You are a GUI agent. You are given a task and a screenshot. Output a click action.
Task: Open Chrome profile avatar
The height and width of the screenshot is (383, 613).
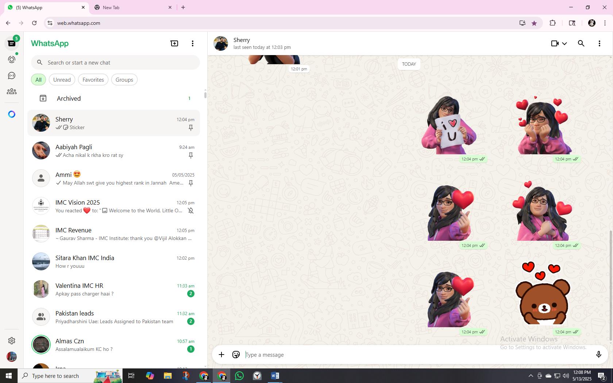coord(592,23)
